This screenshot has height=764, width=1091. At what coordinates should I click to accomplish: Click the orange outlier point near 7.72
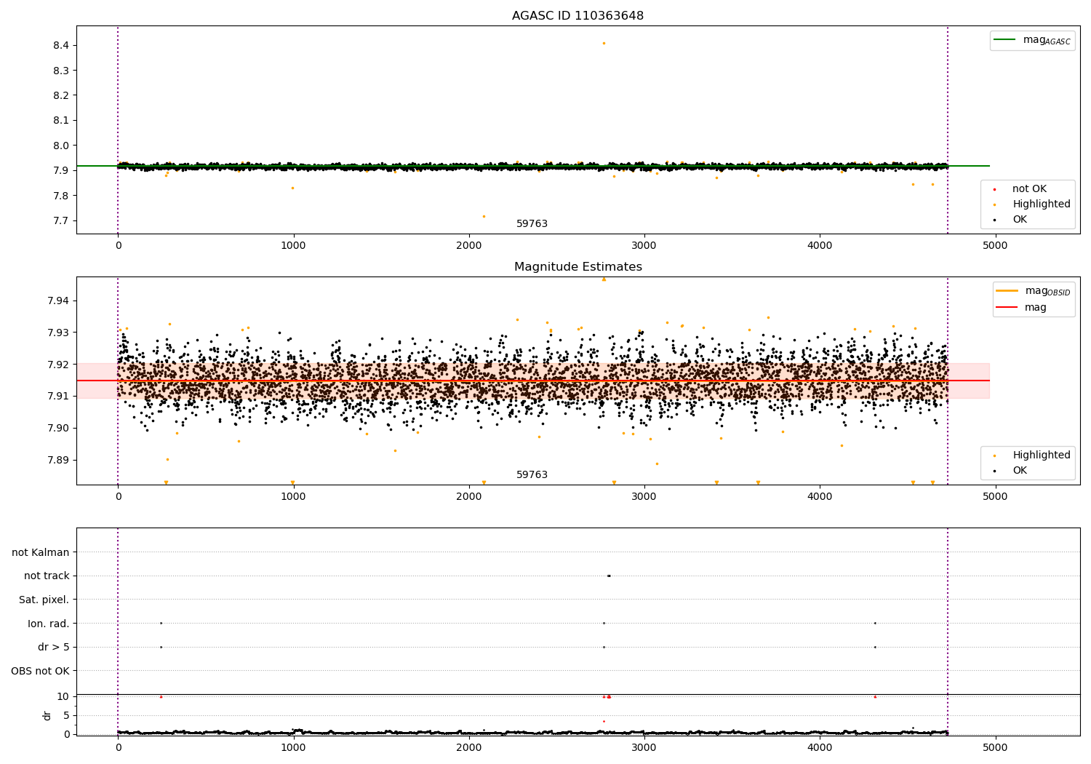[x=484, y=216]
